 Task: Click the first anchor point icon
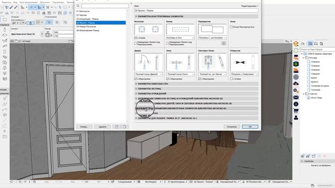click(x=49, y=22)
